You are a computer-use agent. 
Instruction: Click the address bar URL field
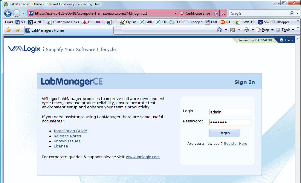(x=101, y=13)
